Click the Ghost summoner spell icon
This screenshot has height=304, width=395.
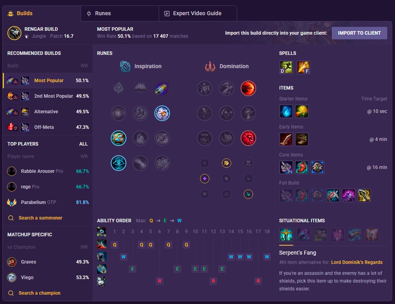[286, 67]
